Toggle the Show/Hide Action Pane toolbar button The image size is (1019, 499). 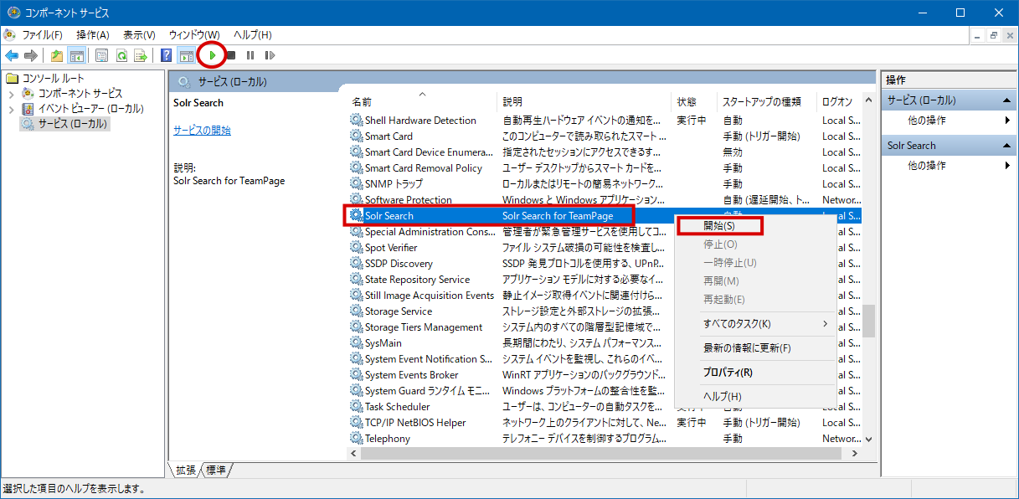[x=186, y=55]
